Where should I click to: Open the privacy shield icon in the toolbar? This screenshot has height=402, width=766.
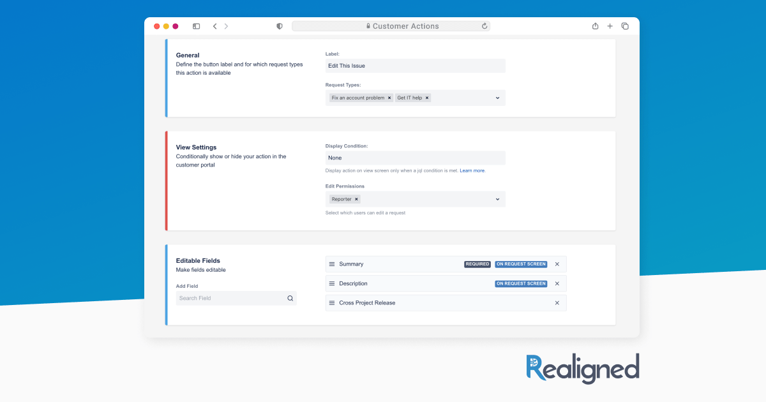279,26
